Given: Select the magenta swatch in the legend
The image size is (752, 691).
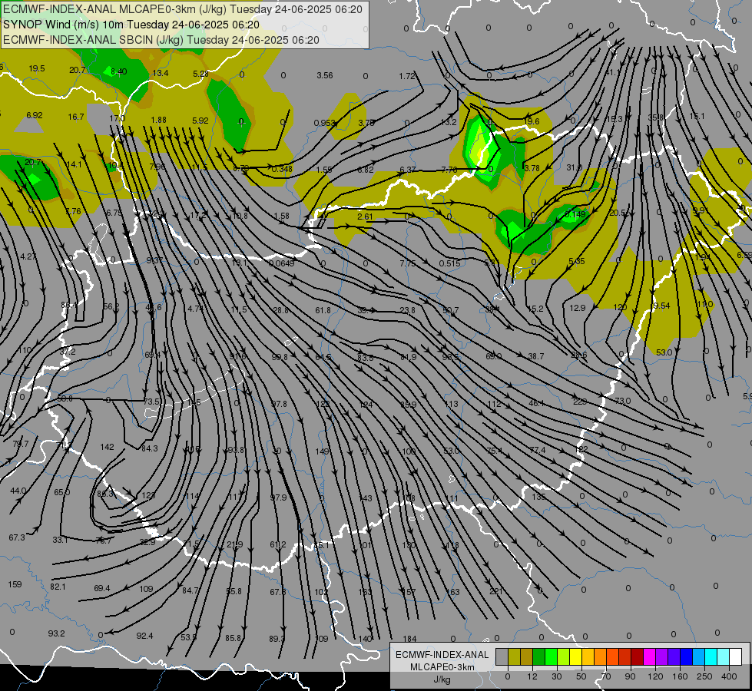Looking at the screenshot, I should pyautogui.click(x=649, y=656).
